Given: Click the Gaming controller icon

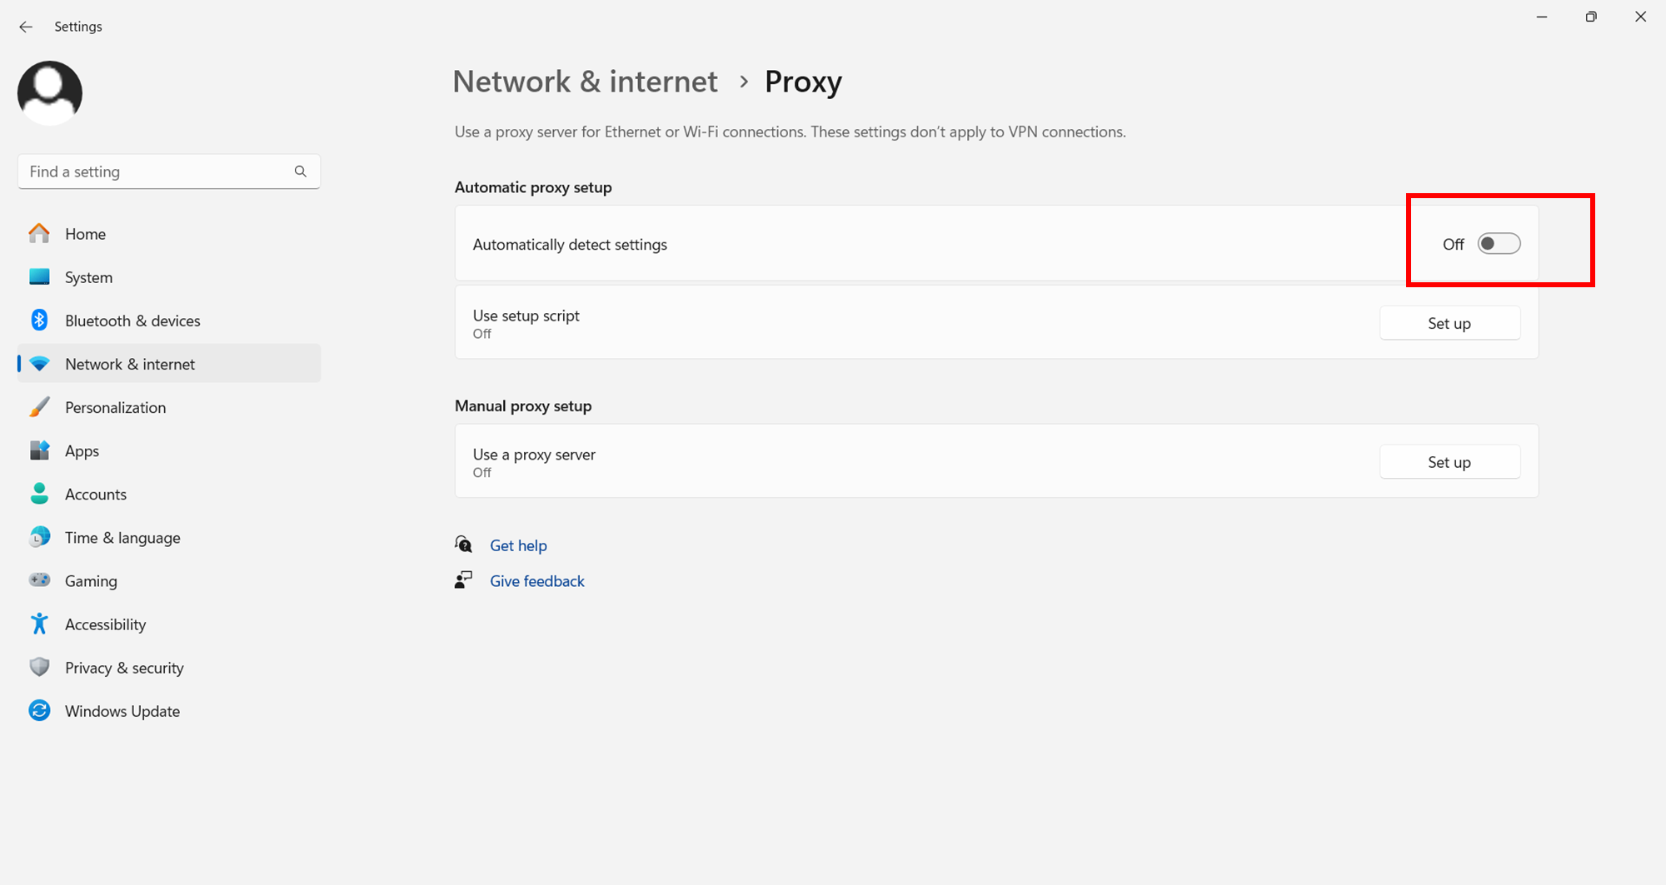Looking at the screenshot, I should point(39,580).
